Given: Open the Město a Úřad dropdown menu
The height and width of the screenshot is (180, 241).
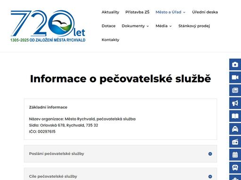Looking at the screenshot, I should [x=170, y=12].
